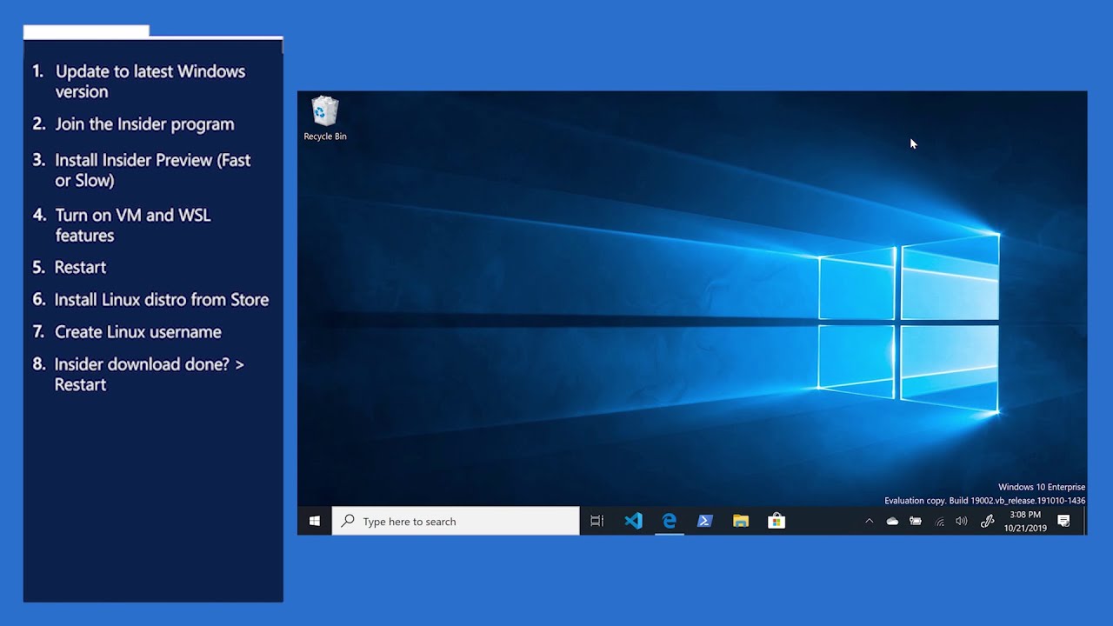The height and width of the screenshot is (626, 1113).
Task: Open the clock showing 3:08 PM
Action: (x=1025, y=522)
